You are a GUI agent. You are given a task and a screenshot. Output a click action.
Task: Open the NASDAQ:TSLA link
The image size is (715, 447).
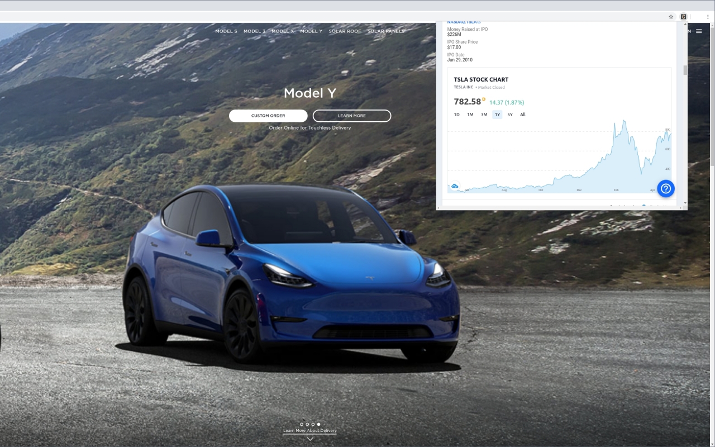click(464, 22)
